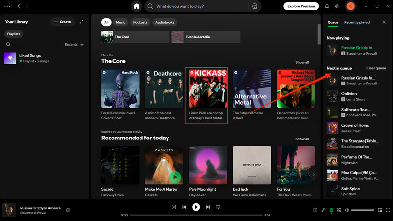Select the Music filter chip

click(x=120, y=22)
